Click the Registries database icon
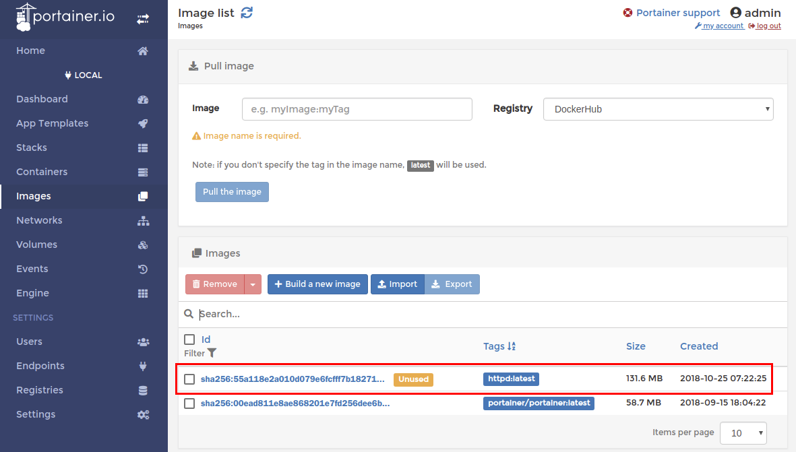The width and height of the screenshot is (796, 452). pyautogui.click(x=143, y=391)
